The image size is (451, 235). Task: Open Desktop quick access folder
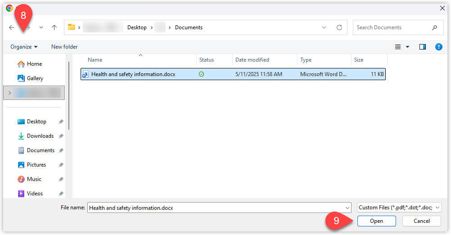pos(32,122)
